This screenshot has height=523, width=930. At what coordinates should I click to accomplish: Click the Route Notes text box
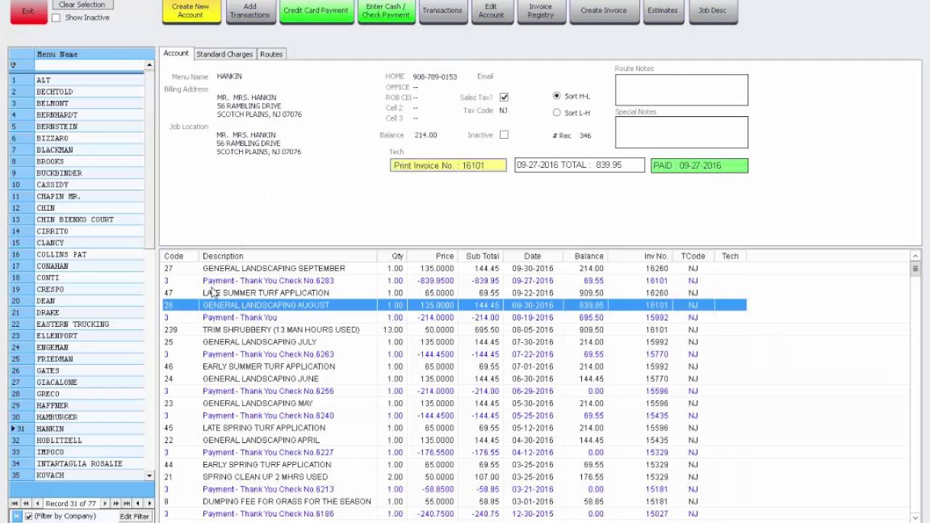[x=682, y=90]
